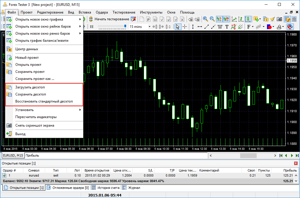Click the zoom in magnifier icon

[x=205, y=19]
